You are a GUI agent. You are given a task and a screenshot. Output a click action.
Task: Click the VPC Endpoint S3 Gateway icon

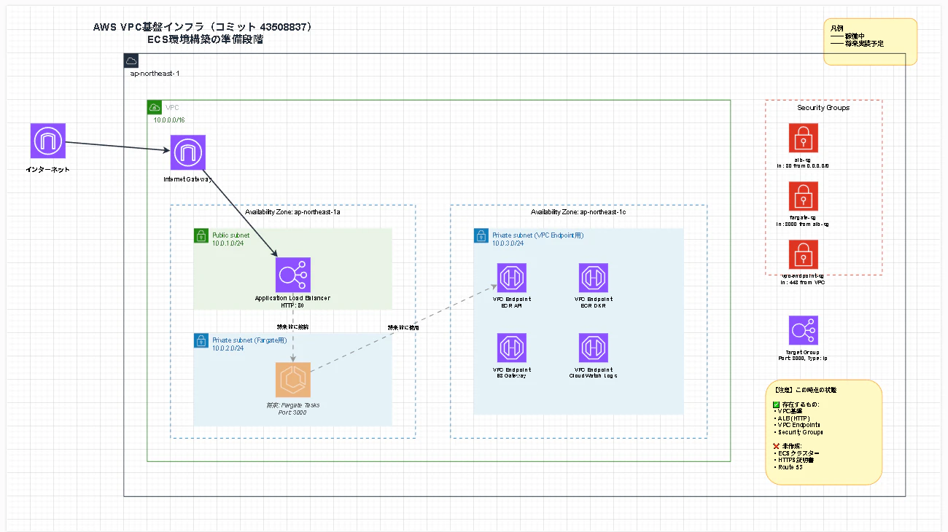click(511, 348)
